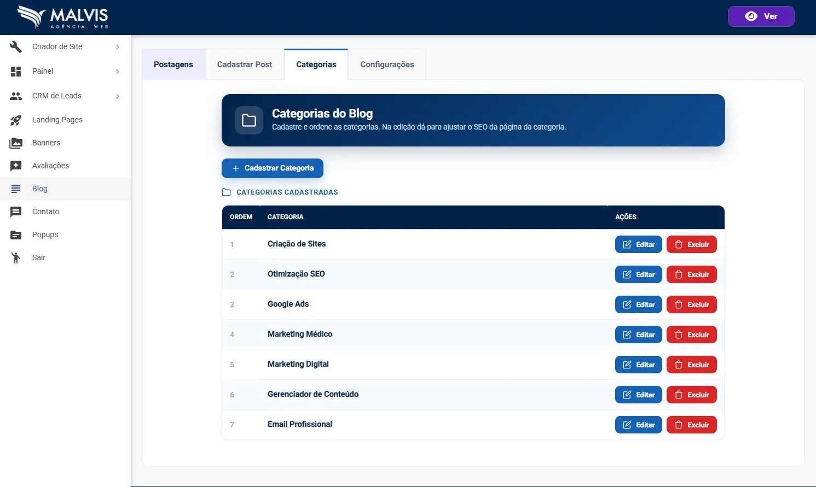The image size is (816, 487).
Task: Click the image icon beside Banners
Action: (x=16, y=143)
